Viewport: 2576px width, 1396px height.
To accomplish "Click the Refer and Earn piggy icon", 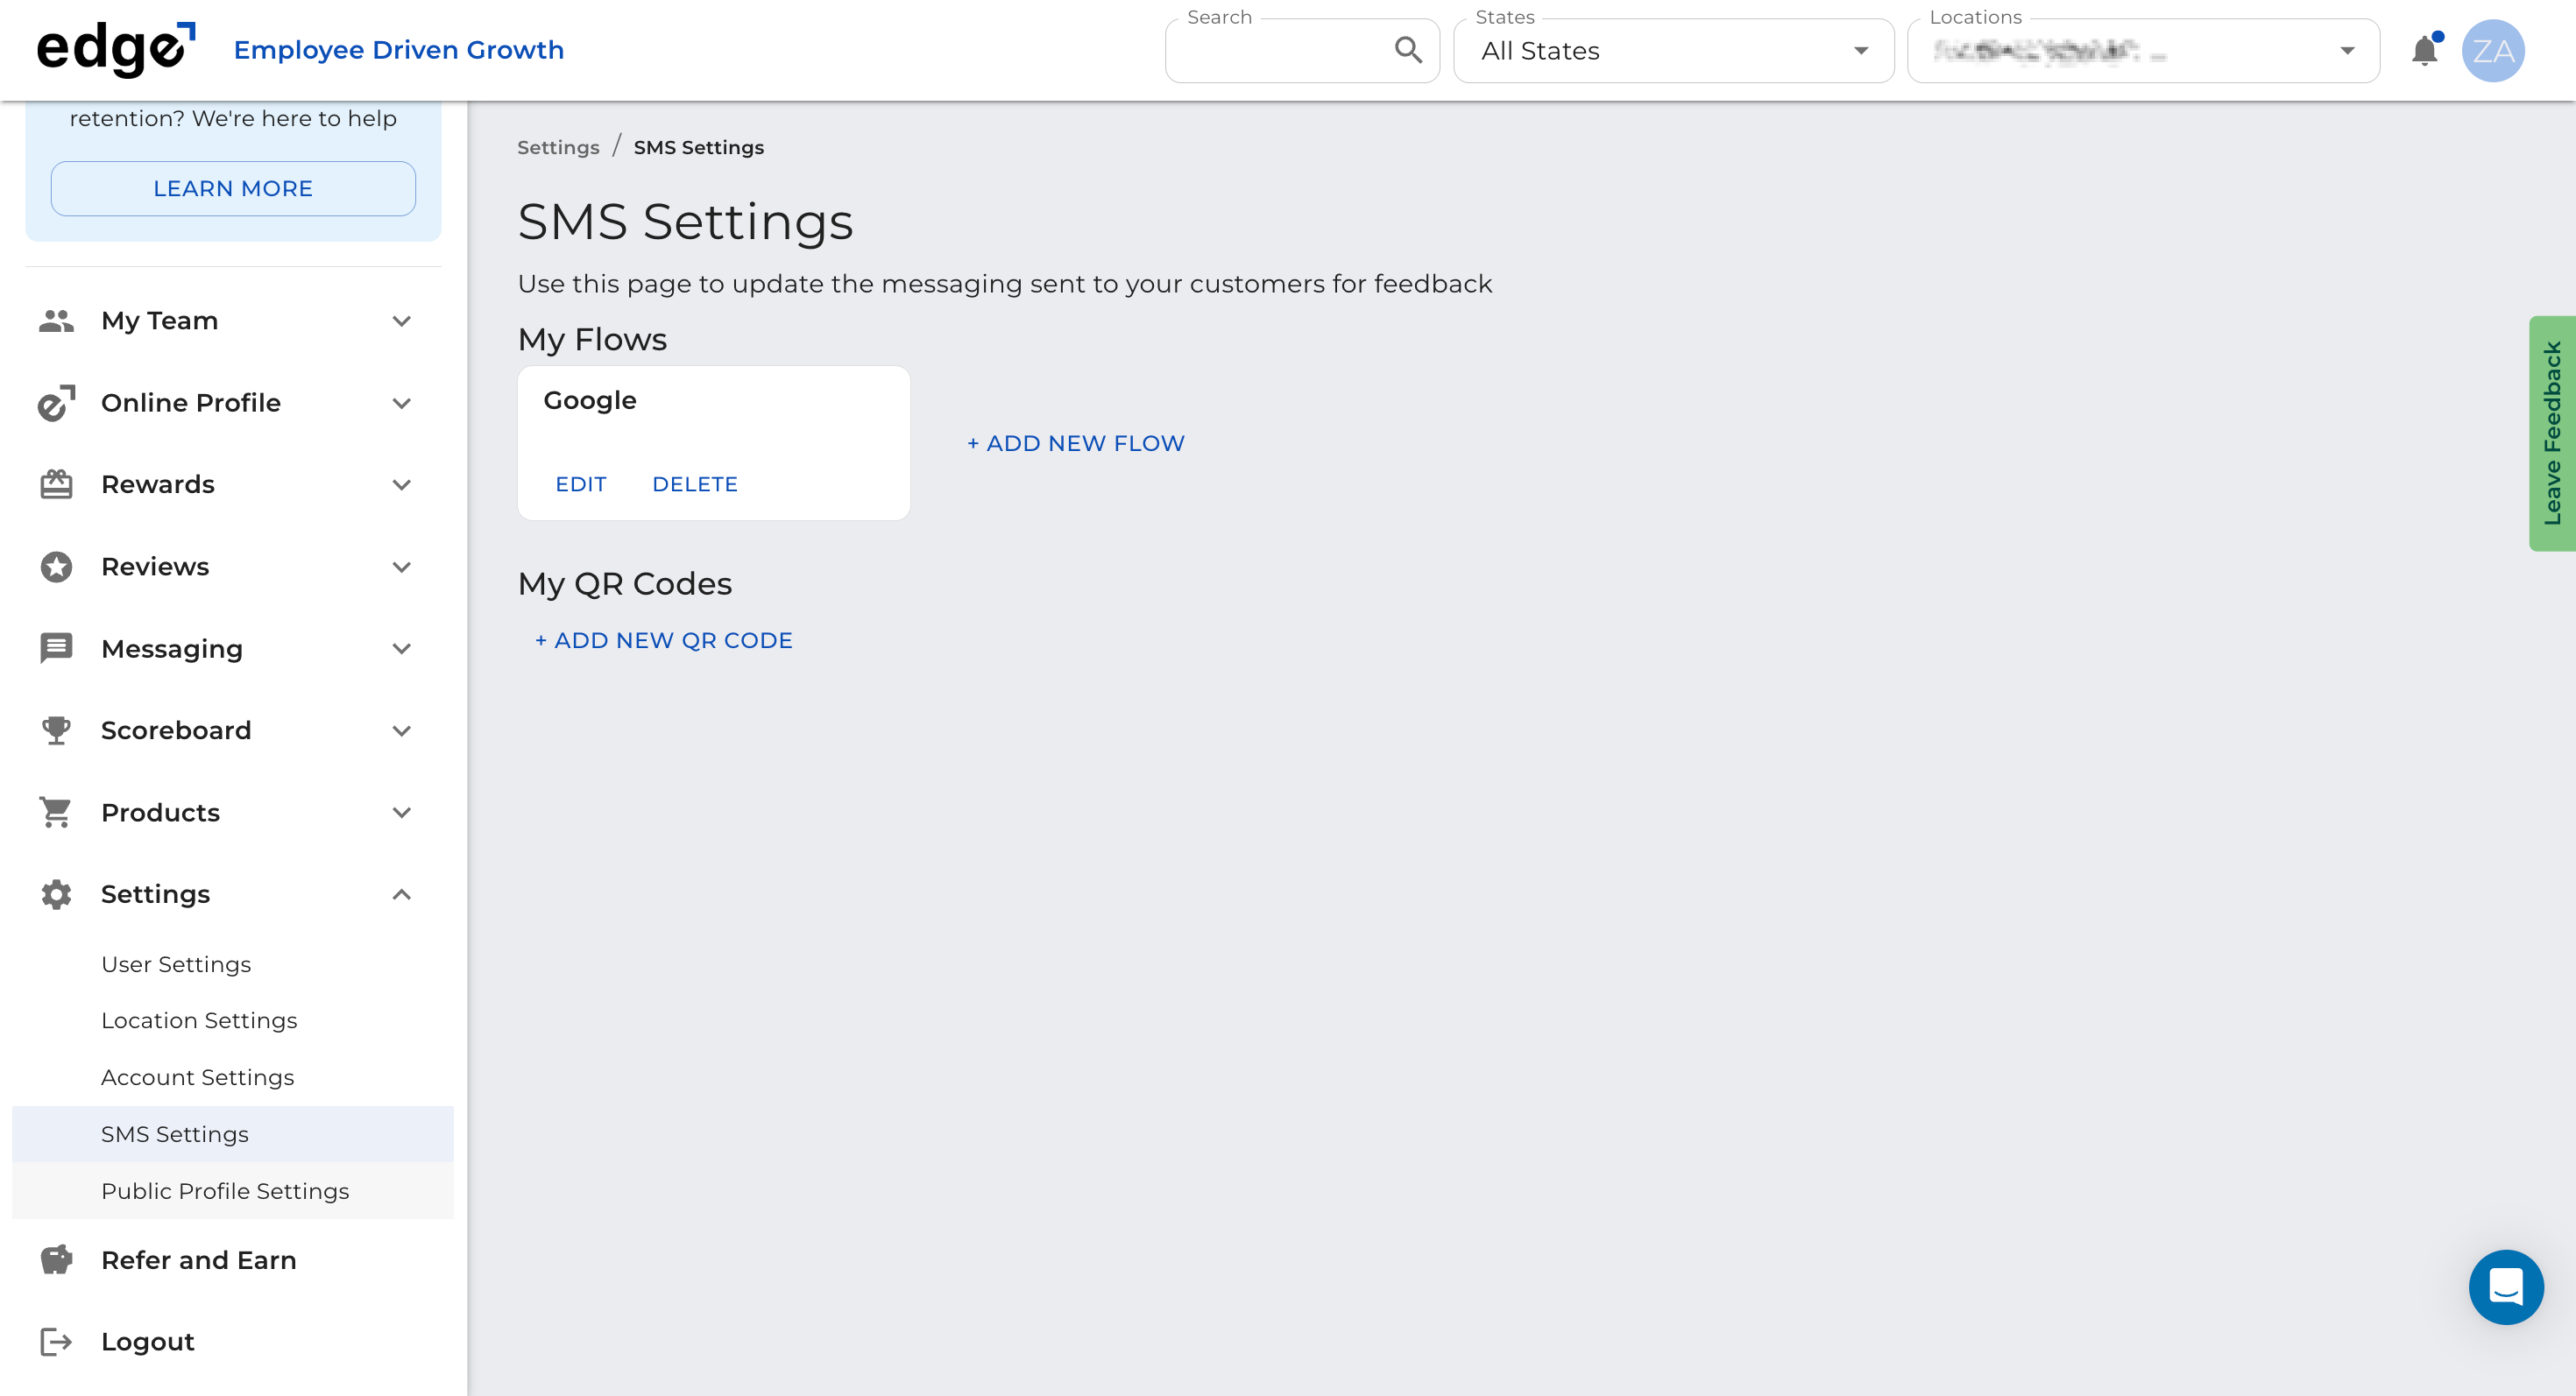I will (56, 1260).
